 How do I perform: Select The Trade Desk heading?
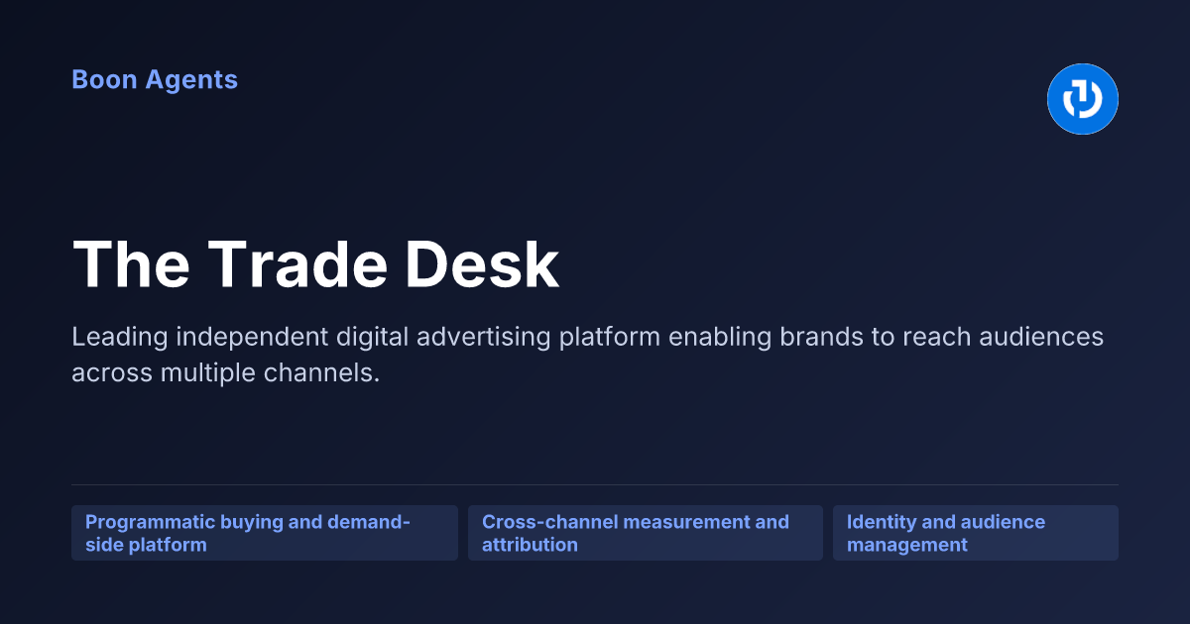pyautogui.click(x=315, y=264)
